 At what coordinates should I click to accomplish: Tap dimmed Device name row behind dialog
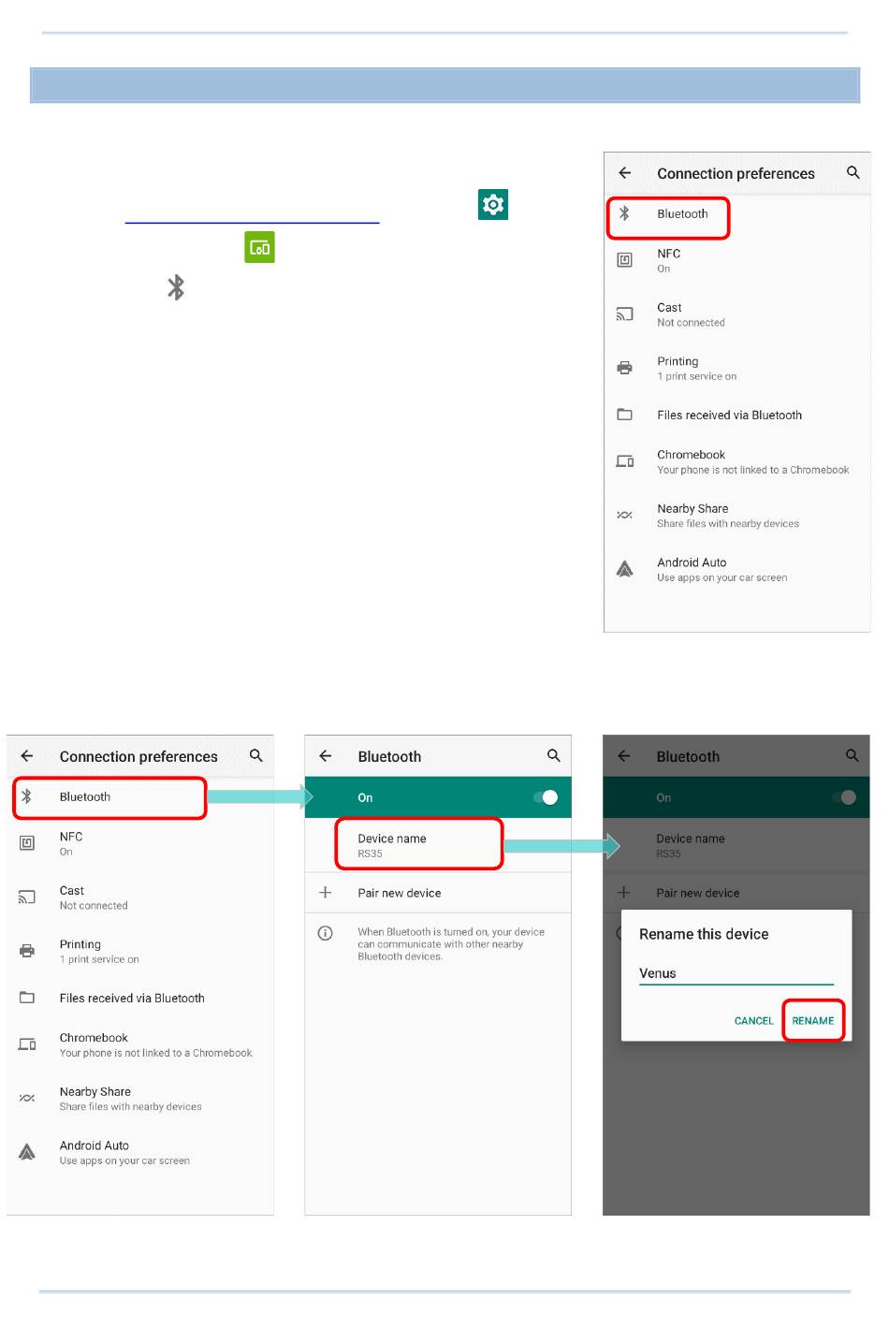click(x=736, y=845)
